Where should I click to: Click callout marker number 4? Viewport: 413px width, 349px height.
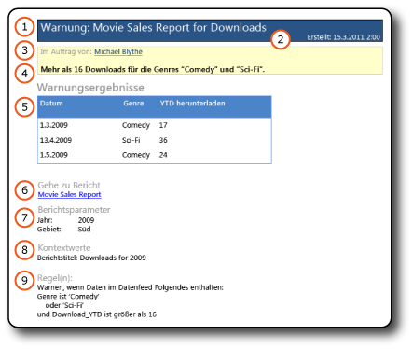24,74
